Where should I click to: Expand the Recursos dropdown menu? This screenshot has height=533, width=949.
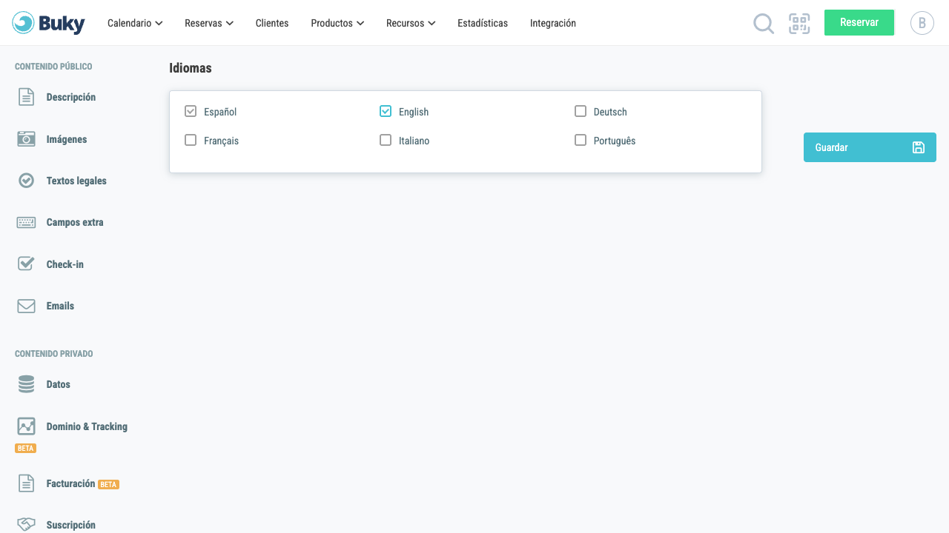tap(411, 23)
